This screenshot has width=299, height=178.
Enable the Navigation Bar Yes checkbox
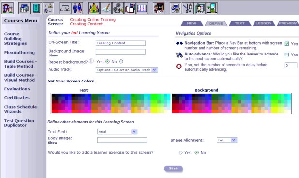point(287,44)
